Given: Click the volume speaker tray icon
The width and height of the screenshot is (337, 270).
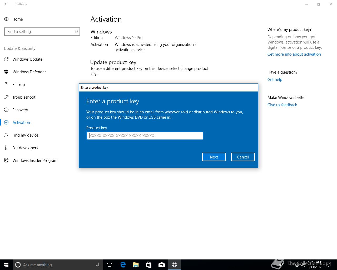Looking at the screenshot, I should [x=303, y=265].
